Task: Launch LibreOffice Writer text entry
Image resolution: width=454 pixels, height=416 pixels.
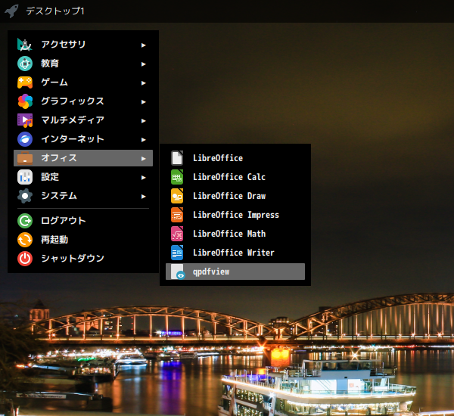Action: point(235,253)
